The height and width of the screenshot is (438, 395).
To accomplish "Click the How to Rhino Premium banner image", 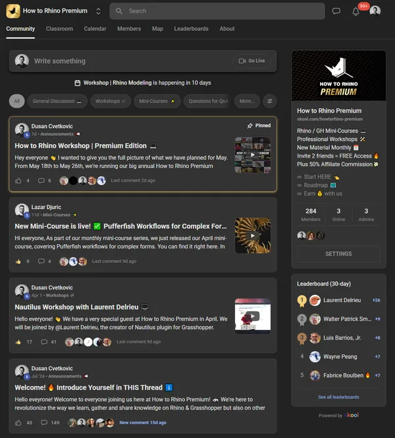I will (x=338, y=75).
